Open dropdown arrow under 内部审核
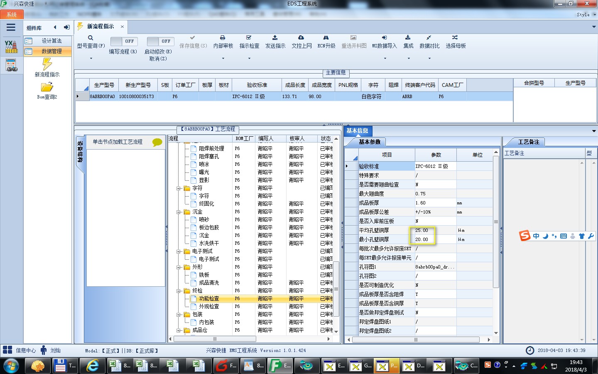598x374 pixels. [223, 59]
